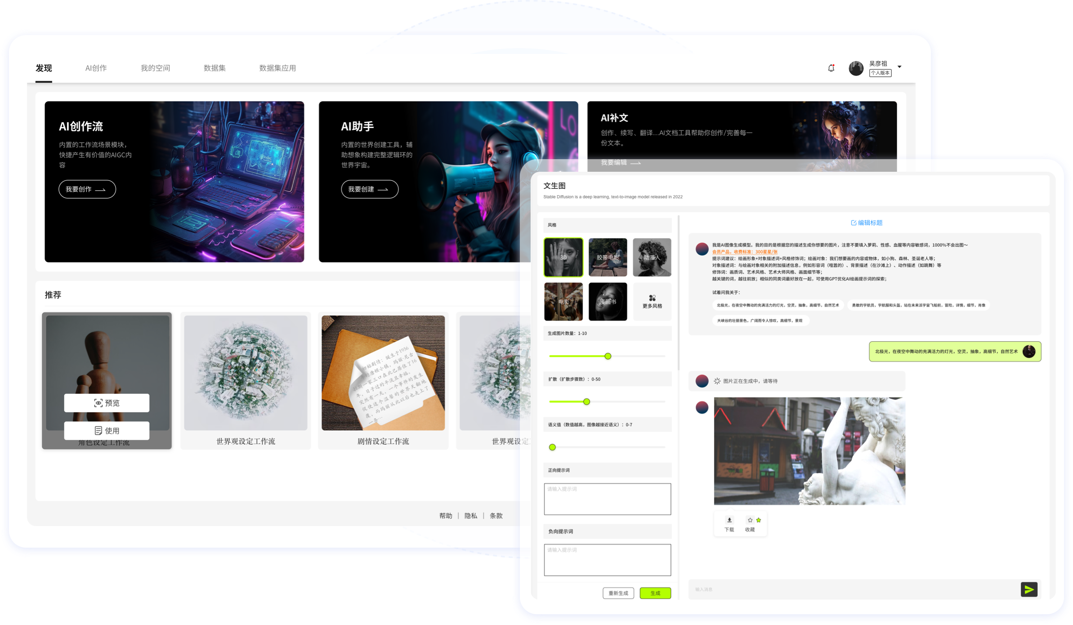The width and height of the screenshot is (1073, 625).
Task: Open the 条款 footer link
Action: (496, 516)
